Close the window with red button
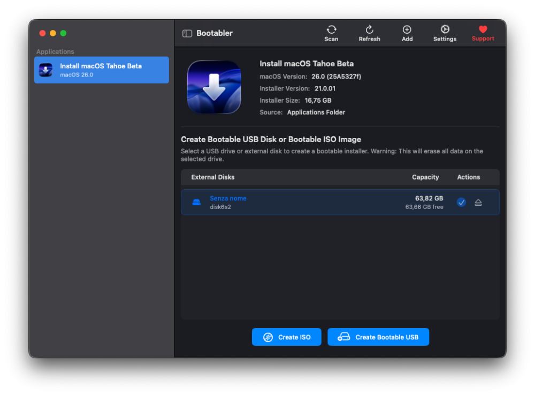Viewport: 535px width, 396px height. coord(42,33)
